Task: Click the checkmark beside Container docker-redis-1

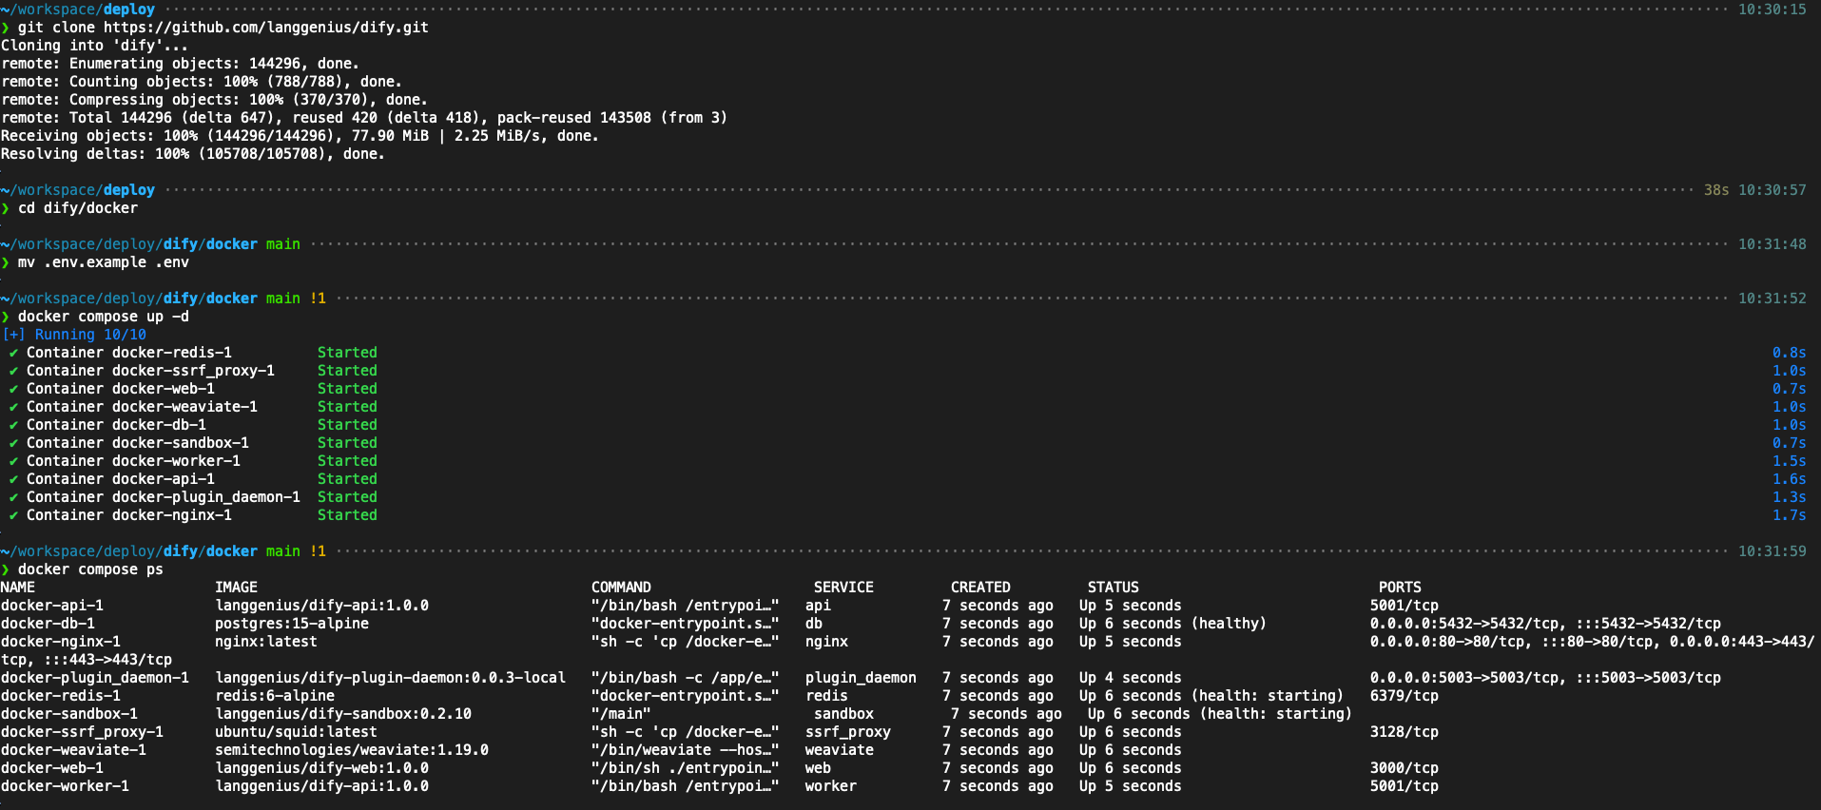Action: 13,353
